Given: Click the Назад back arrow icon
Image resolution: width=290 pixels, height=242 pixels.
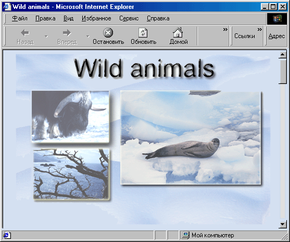Looking at the screenshot, I should click(x=25, y=33).
